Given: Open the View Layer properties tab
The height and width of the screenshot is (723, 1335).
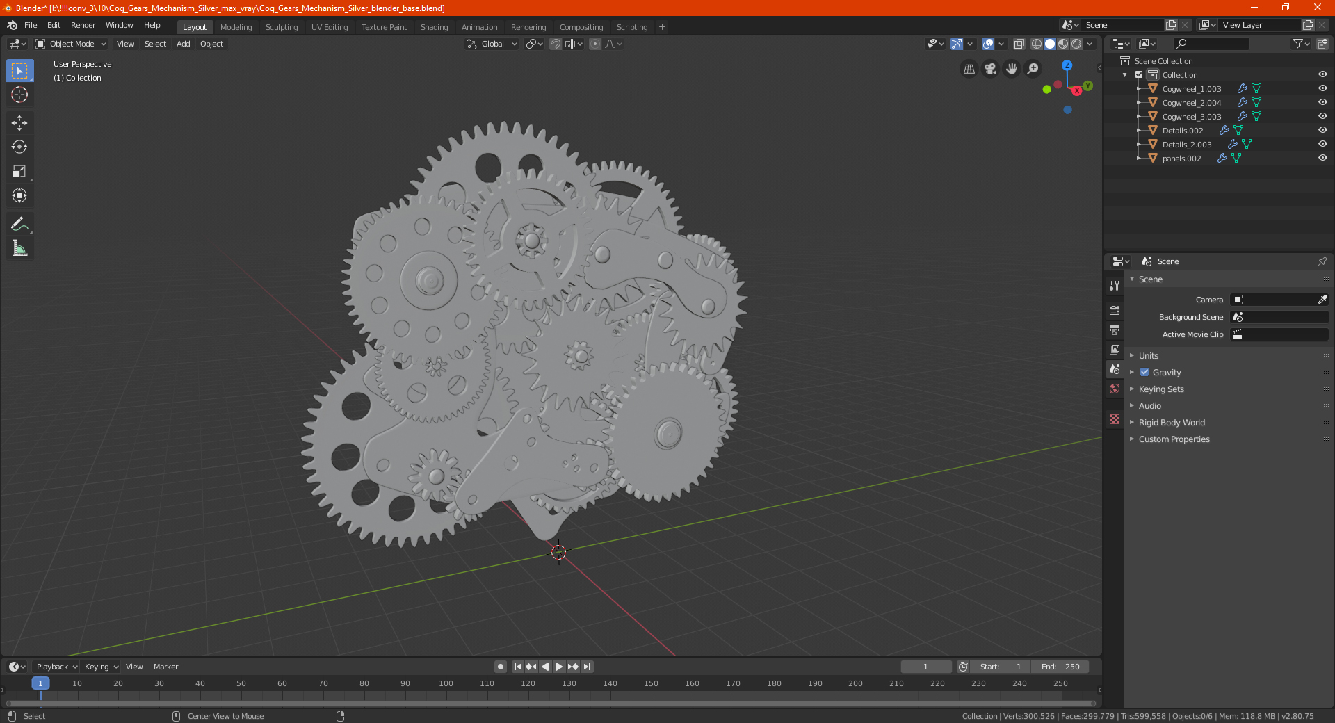Looking at the screenshot, I should (x=1115, y=349).
